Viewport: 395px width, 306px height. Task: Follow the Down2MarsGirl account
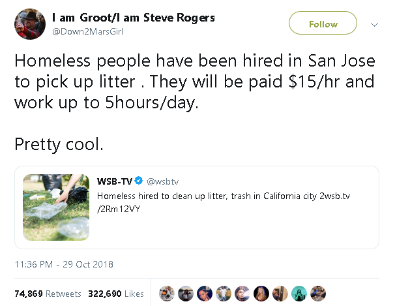click(323, 24)
